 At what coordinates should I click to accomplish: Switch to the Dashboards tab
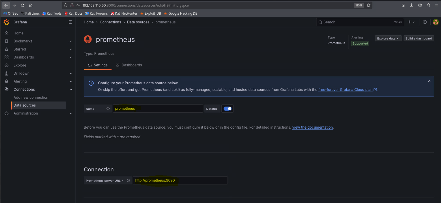129,65
